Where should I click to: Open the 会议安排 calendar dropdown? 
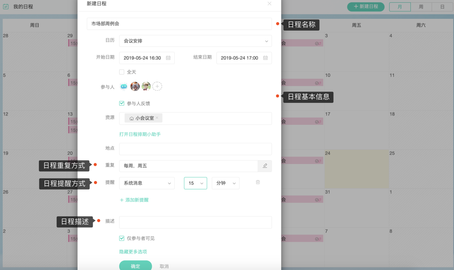coord(195,41)
